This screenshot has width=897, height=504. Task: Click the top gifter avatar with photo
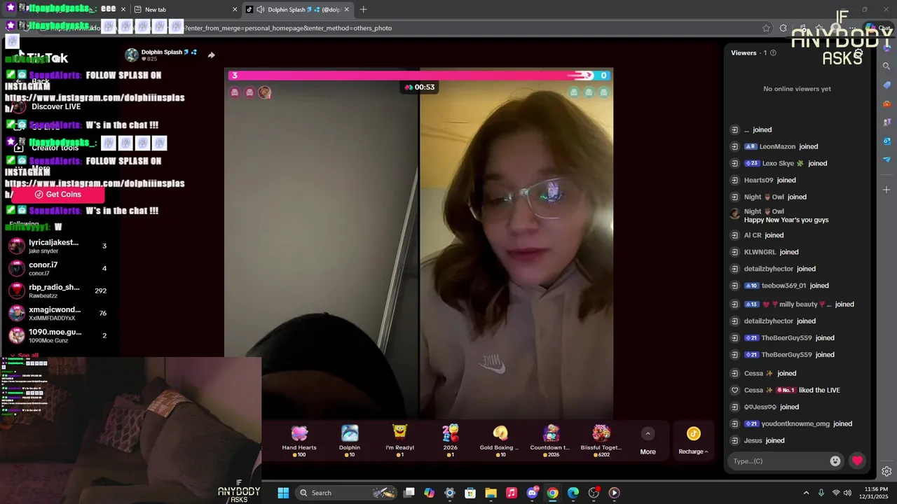click(x=264, y=92)
